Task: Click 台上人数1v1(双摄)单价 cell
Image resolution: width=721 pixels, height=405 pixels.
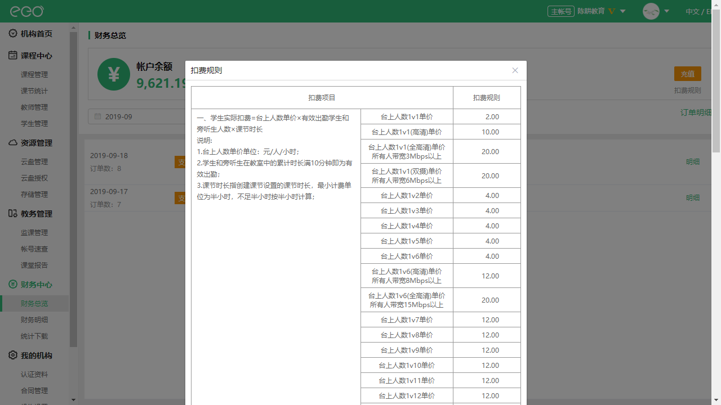Action: 407,175
